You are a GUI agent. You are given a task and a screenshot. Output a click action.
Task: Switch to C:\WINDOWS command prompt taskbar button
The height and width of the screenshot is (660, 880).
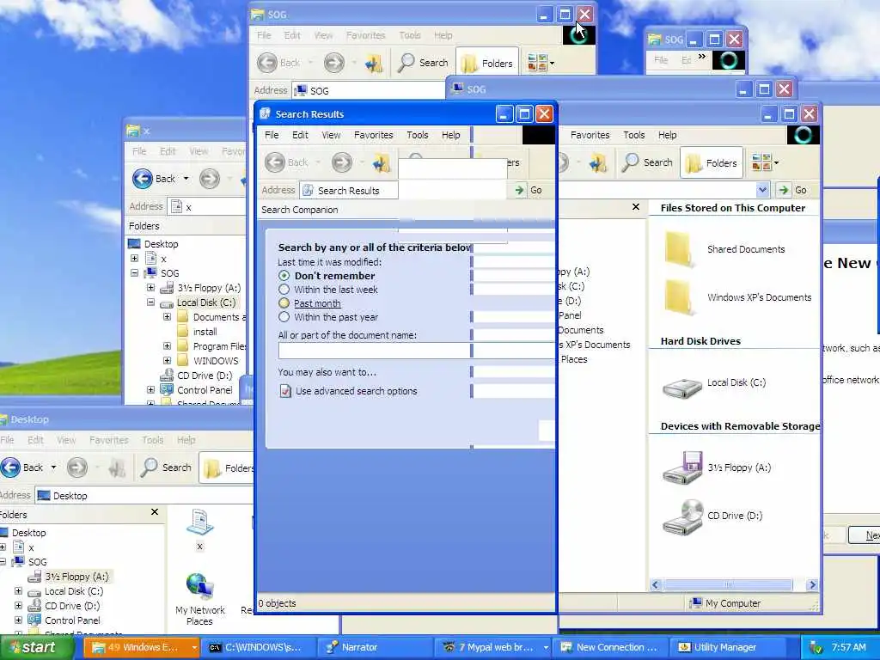[x=258, y=647]
